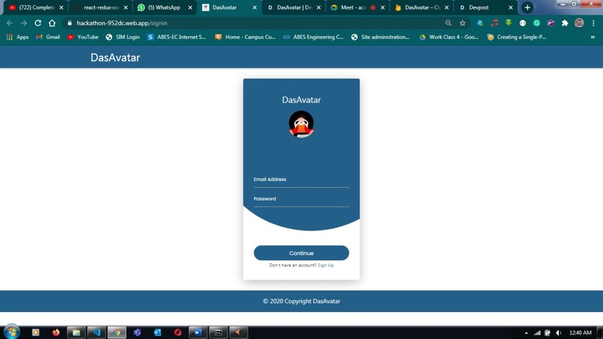Close the Devpost tab
The width and height of the screenshot is (603, 339).
click(x=510, y=7)
